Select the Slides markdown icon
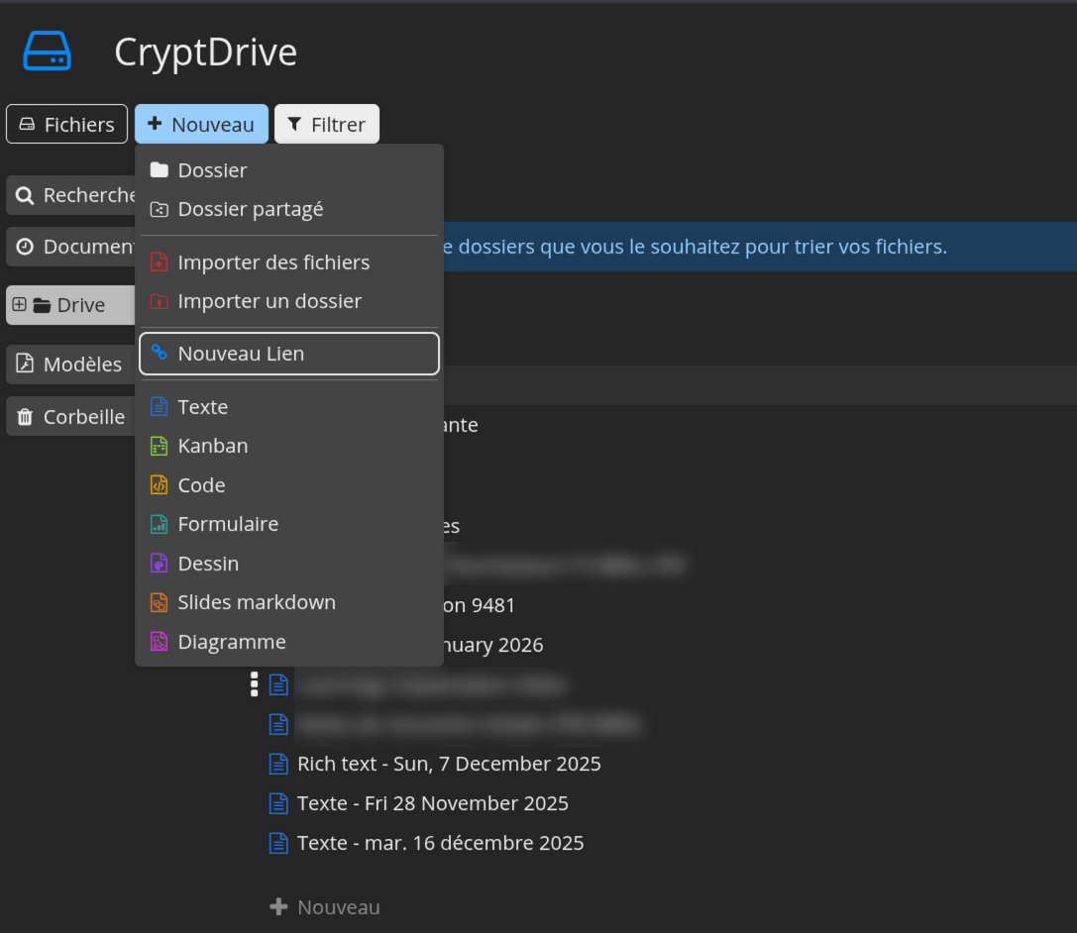1077x933 pixels. point(159,602)
